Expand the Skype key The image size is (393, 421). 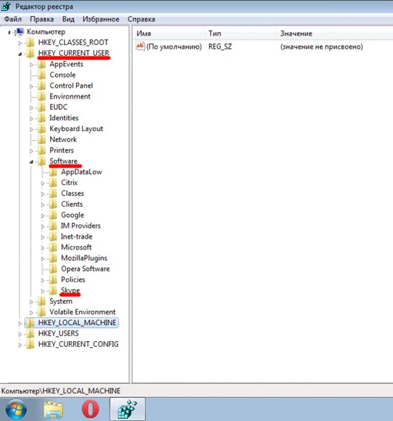42,291
